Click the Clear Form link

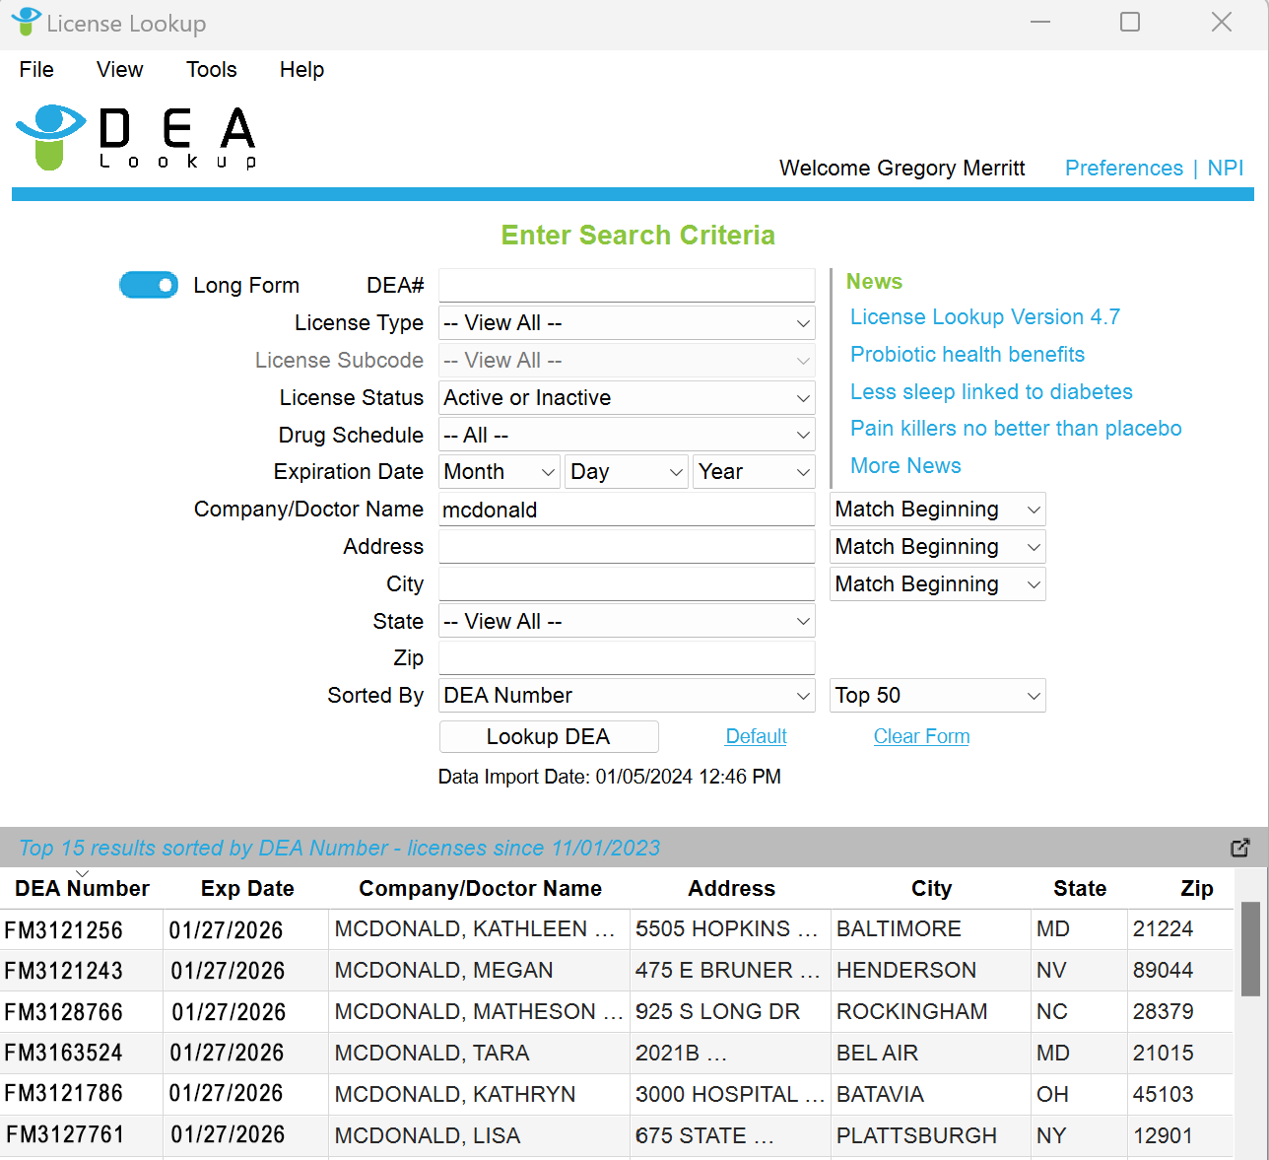click(921, 737)
